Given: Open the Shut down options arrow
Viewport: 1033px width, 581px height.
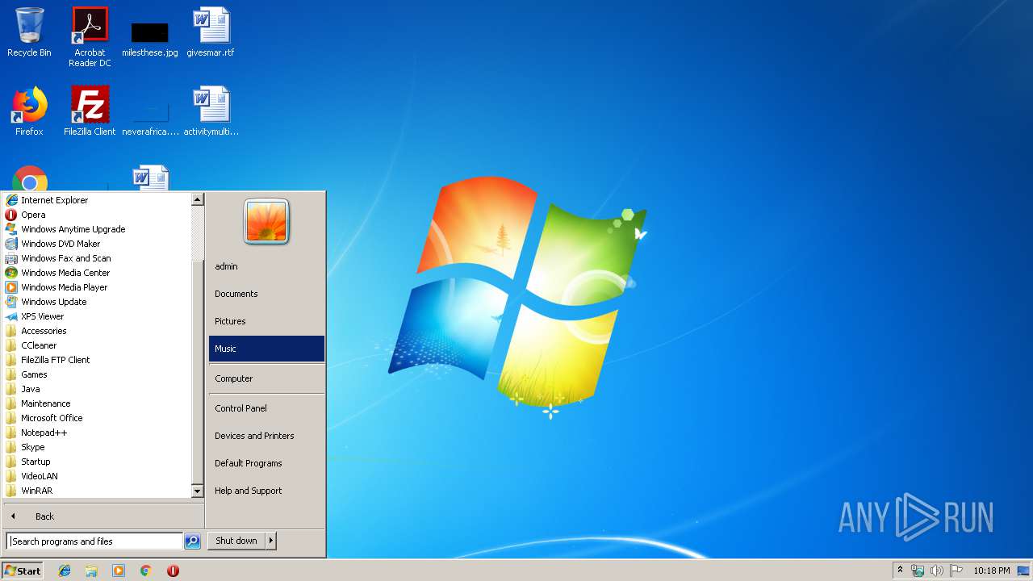Looking at the screenshot, I should [271, 541].
